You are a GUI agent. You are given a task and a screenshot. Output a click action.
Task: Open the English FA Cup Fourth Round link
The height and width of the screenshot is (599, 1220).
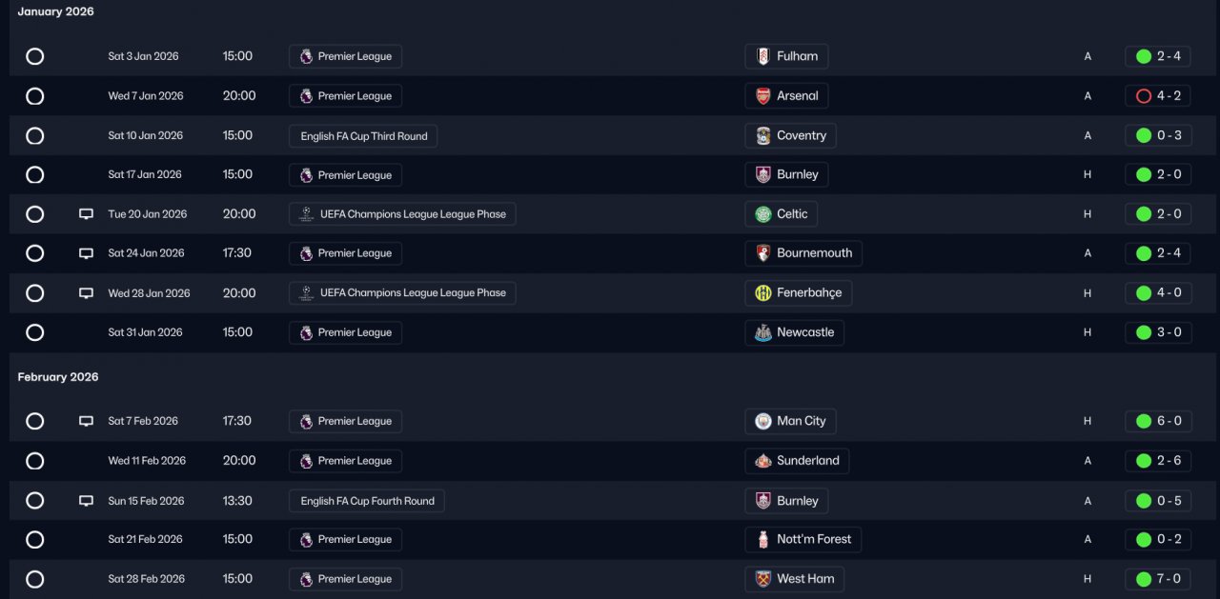(367, 501)
